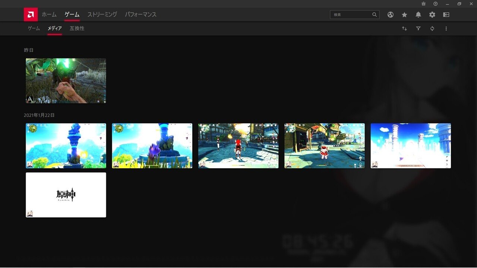Minimize the Radeon Software window
This screenshot has height=268, width=477.
click(x=447, y=4)
